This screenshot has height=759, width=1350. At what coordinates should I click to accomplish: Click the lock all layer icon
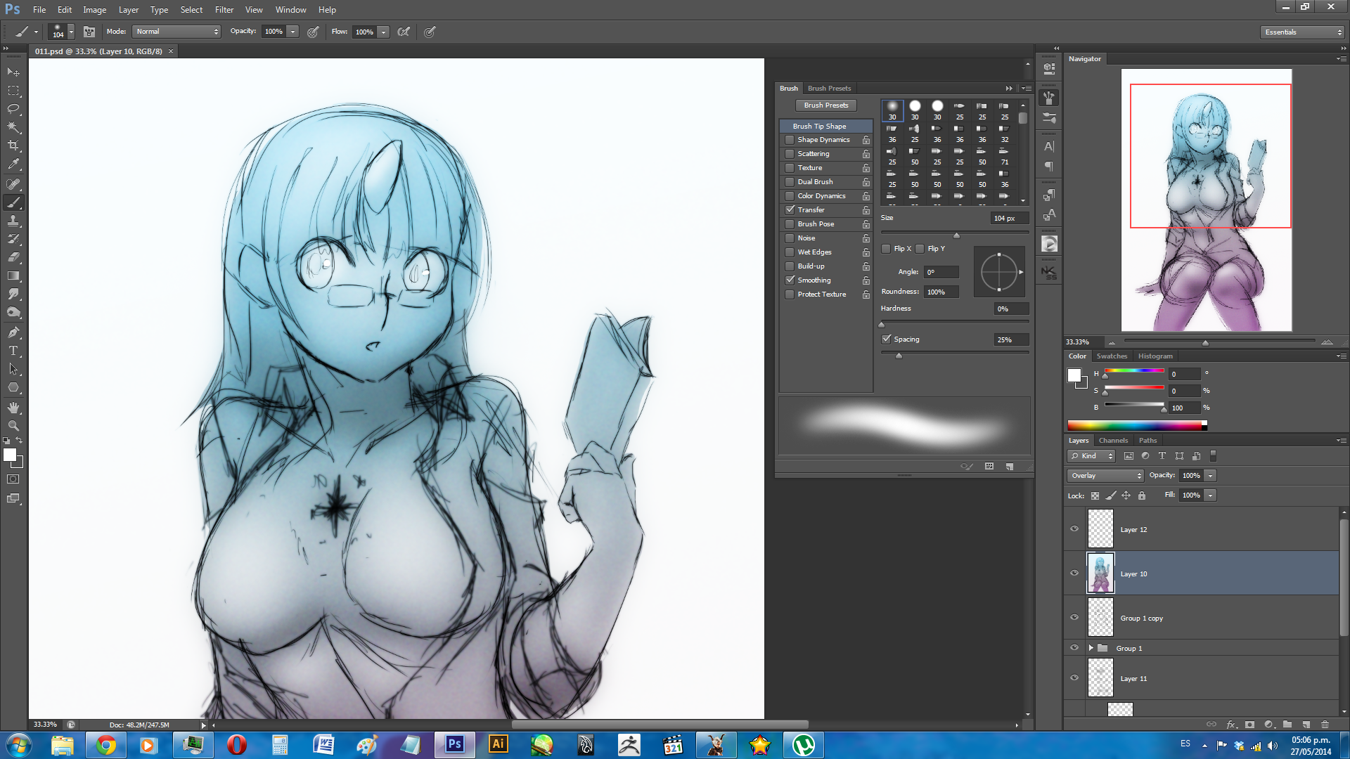point(1142,495)
